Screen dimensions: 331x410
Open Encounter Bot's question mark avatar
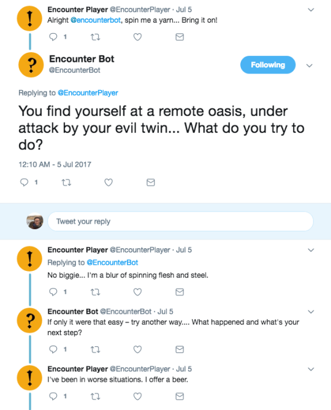click(31, 64)
